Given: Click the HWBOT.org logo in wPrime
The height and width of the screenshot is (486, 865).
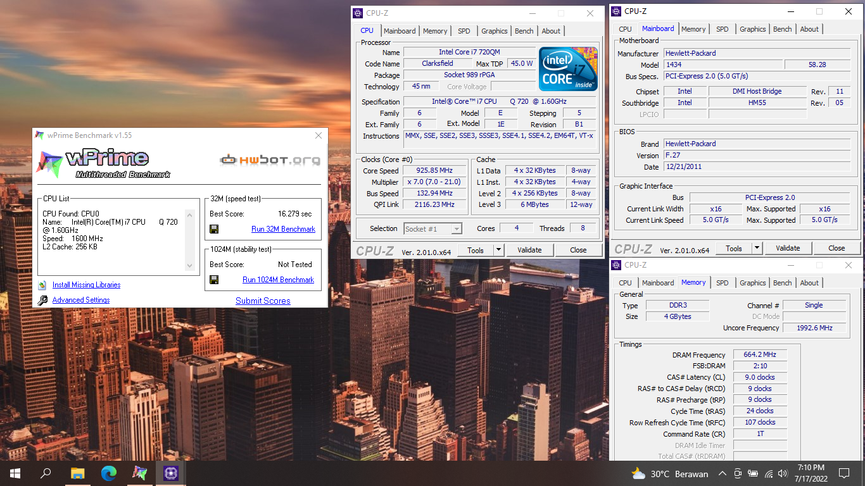Looking at the screenshot, I should click(x=270, y=160).
